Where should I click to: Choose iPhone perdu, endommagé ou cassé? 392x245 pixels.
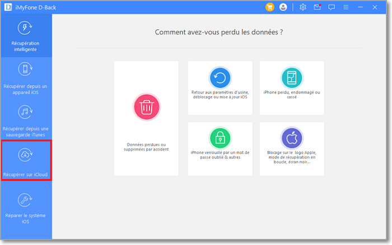tap(292, 94)
